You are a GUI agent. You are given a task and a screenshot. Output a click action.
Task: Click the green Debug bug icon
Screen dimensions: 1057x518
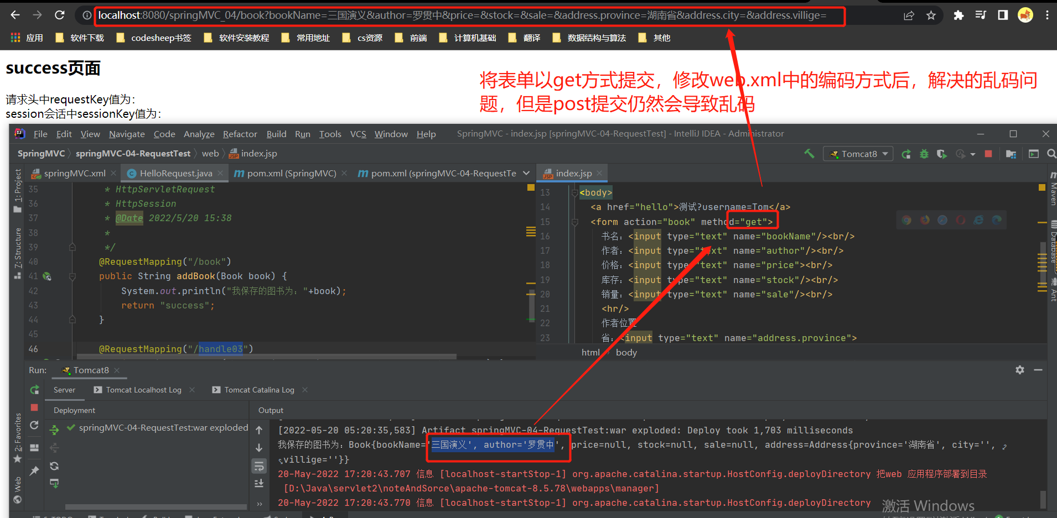click(924, 154)
